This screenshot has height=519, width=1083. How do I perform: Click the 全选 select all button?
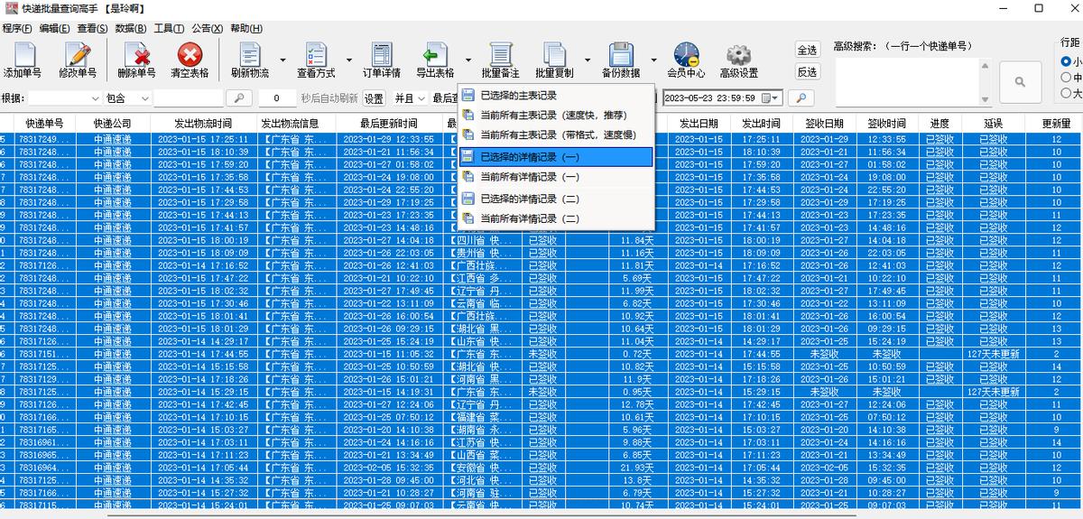tap(807, 50)
